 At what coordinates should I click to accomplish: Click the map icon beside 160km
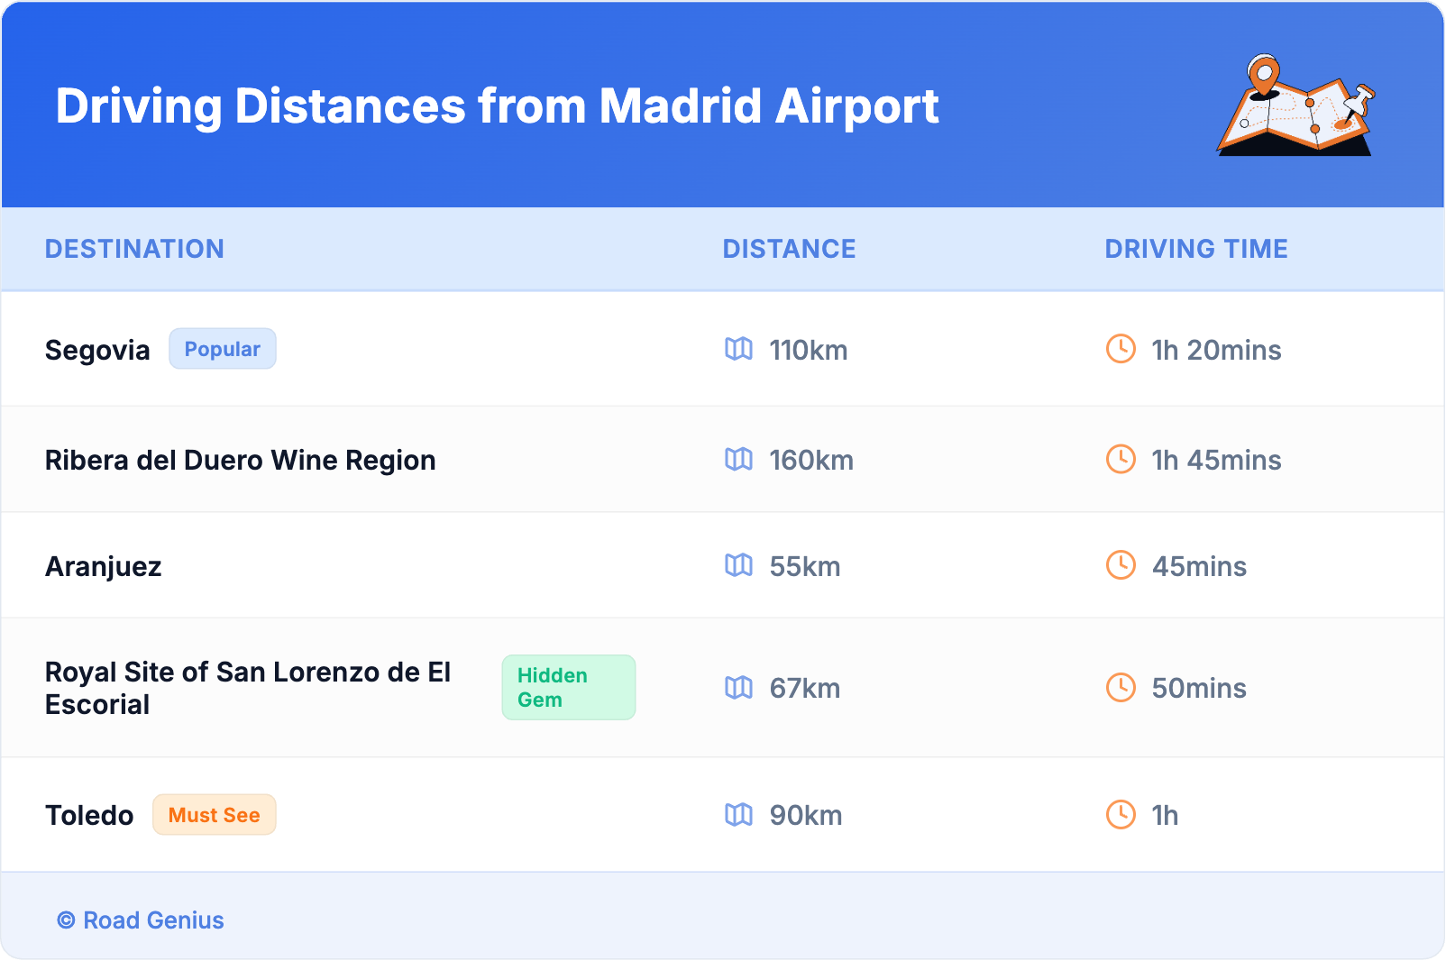click(738, 459)
